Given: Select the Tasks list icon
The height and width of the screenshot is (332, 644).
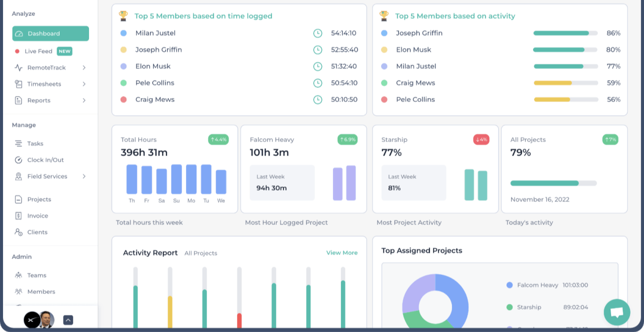Looking at the screenshot, I should [18, 143].
